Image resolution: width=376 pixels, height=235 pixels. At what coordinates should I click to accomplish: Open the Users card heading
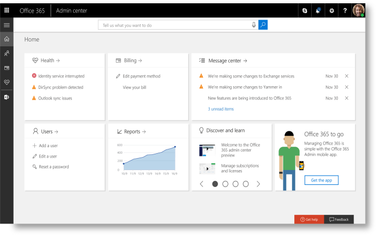pos(50,131)
